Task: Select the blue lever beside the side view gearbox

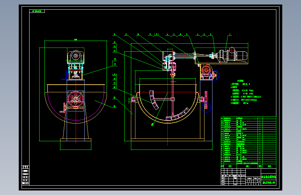Action: tap(65, 75)
